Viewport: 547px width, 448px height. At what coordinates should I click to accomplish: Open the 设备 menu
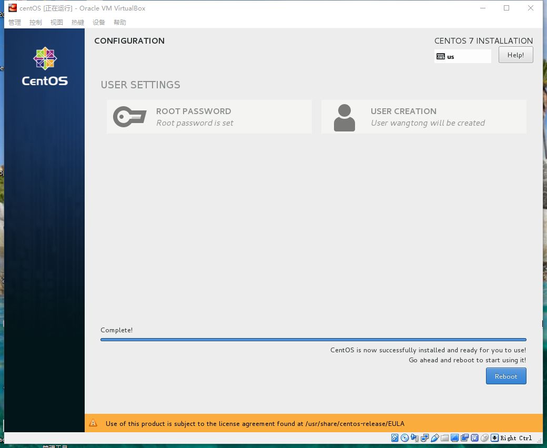[x=98, y=22]
